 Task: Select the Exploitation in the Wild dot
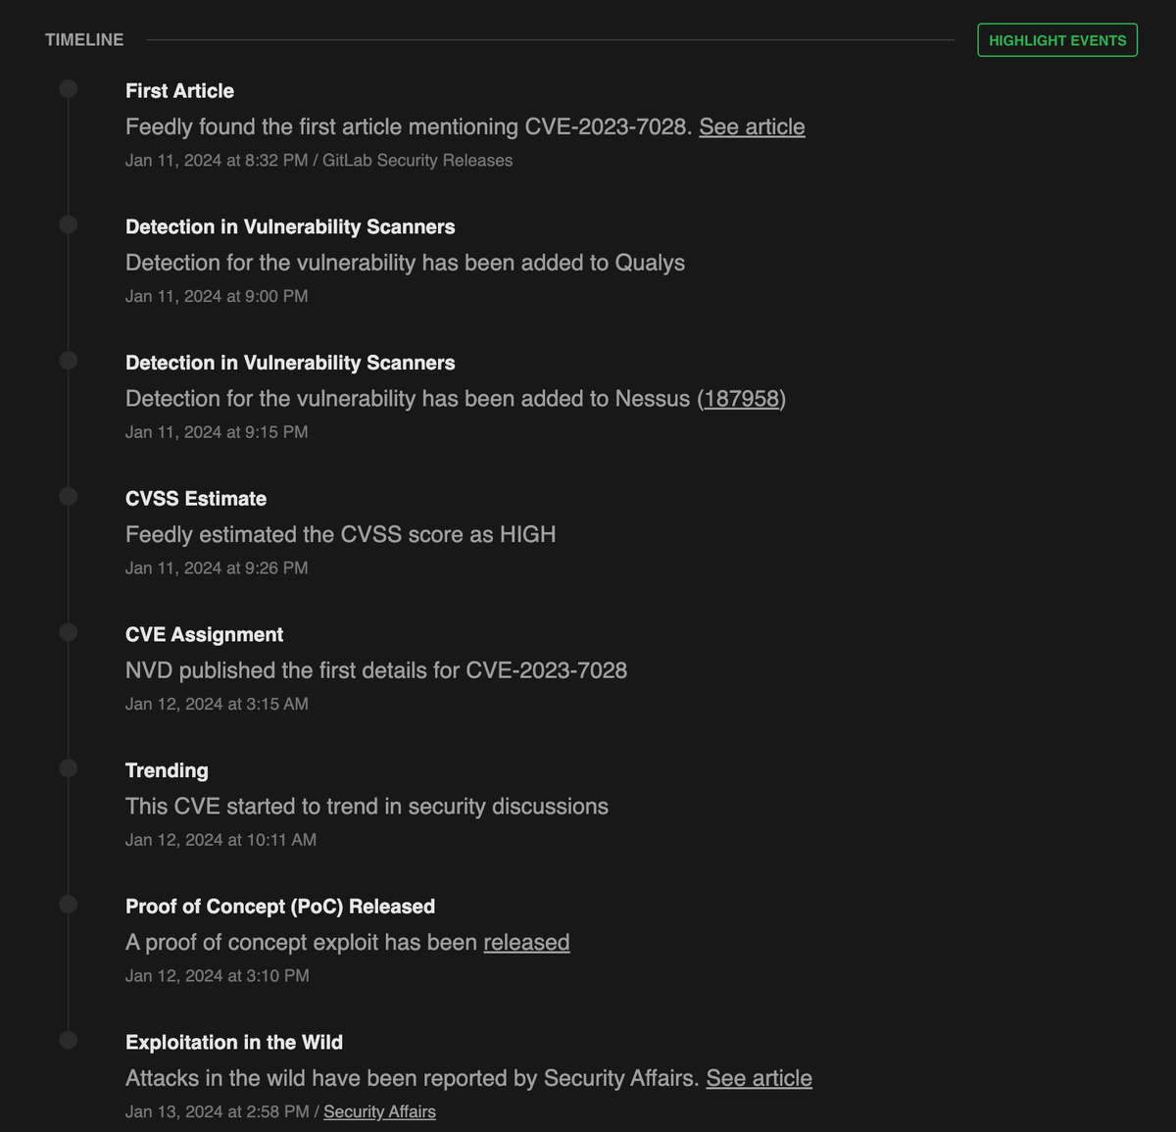[68, 1040]
